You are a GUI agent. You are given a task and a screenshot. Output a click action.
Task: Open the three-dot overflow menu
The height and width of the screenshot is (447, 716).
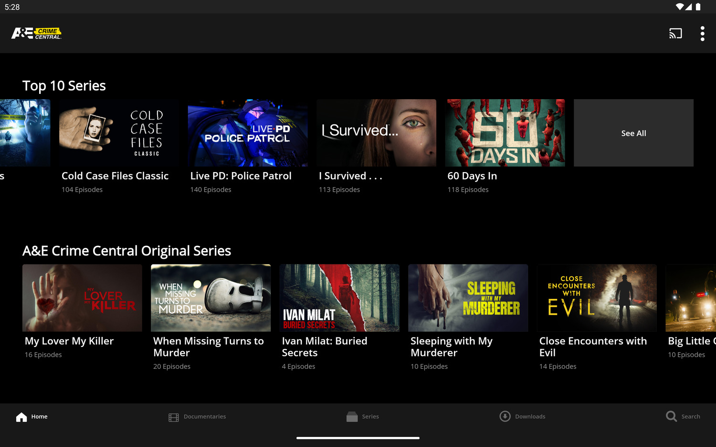(702, 33)
